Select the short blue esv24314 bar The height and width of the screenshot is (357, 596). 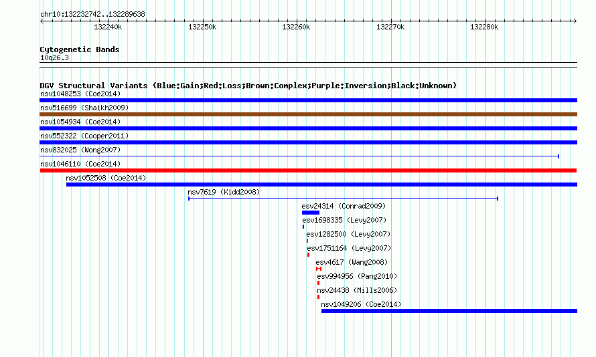point(311,213)
